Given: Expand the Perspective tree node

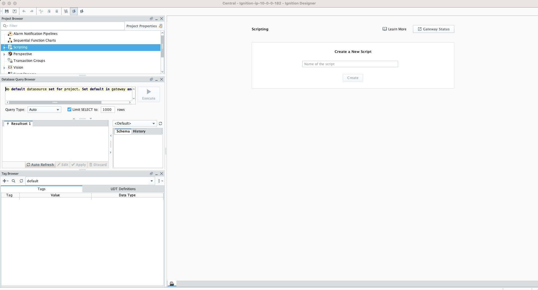Looking at the screenshot, I should [4, 54].
